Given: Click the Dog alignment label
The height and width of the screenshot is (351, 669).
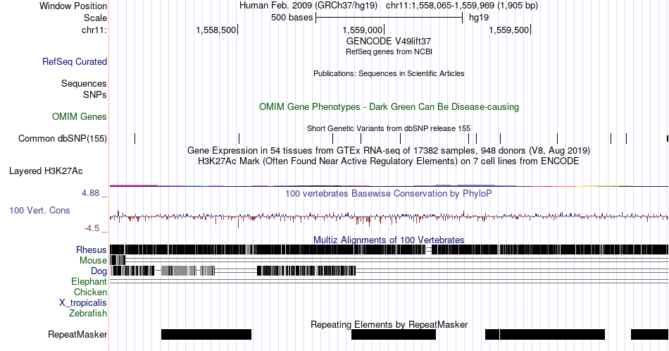Looking at the screenshot, I should tap(99, 271).
